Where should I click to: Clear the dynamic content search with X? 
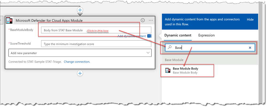tap(250, 48)
